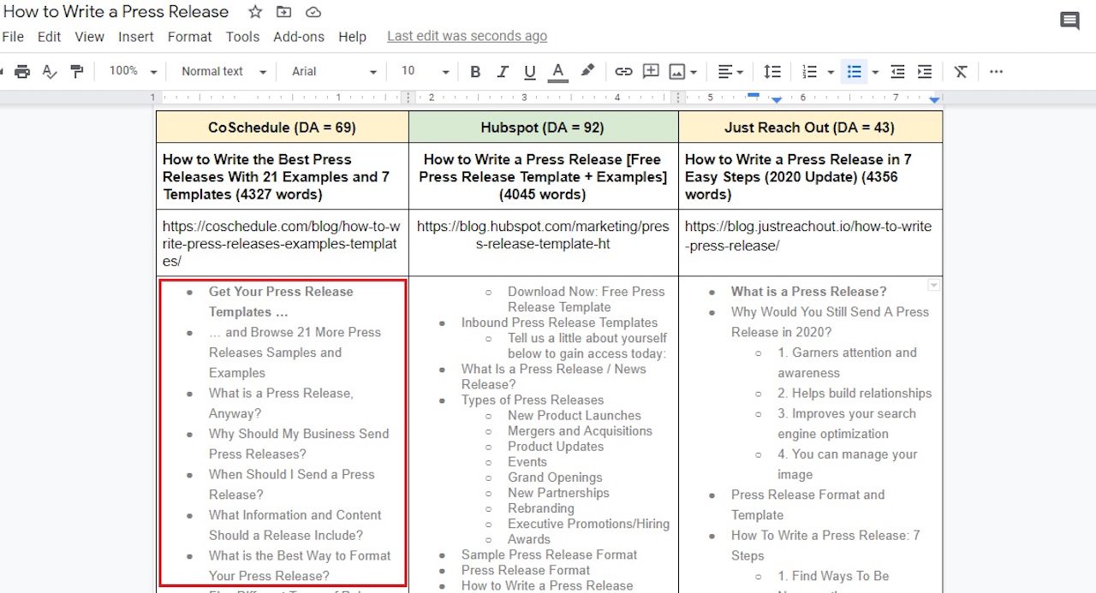Click 'Why Should My Business Send Press Releases?'

click(299, 443)
